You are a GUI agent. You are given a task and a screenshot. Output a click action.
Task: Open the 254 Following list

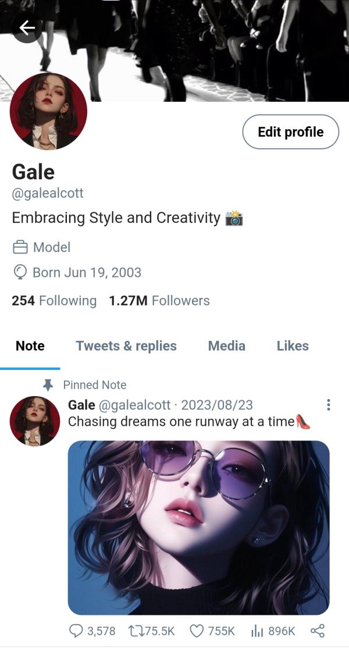54,301
